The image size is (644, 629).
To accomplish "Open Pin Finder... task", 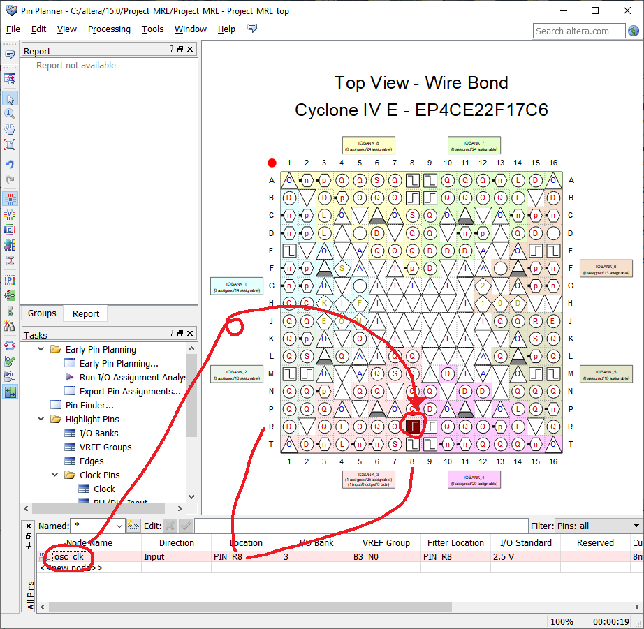I will tap(89, 405).
